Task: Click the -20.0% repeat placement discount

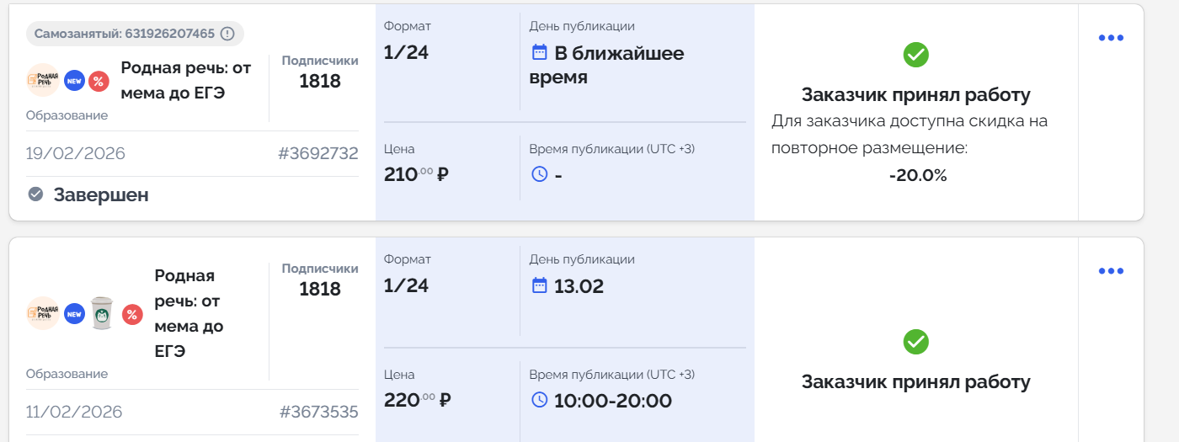Action: click(917, 175)
